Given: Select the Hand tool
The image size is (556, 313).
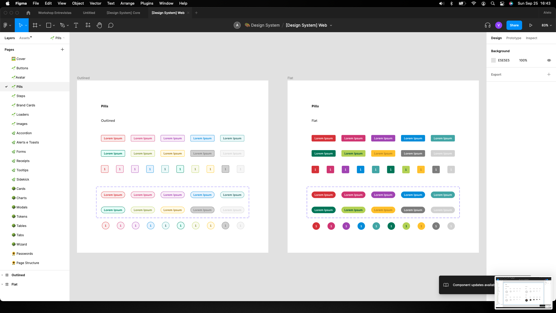Looking at the screenshot, I should [99, 25].
